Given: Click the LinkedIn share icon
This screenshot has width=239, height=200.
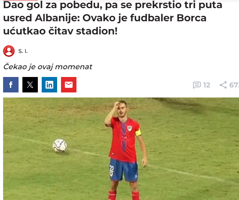Looking at the screenshot, I should 49,85.
